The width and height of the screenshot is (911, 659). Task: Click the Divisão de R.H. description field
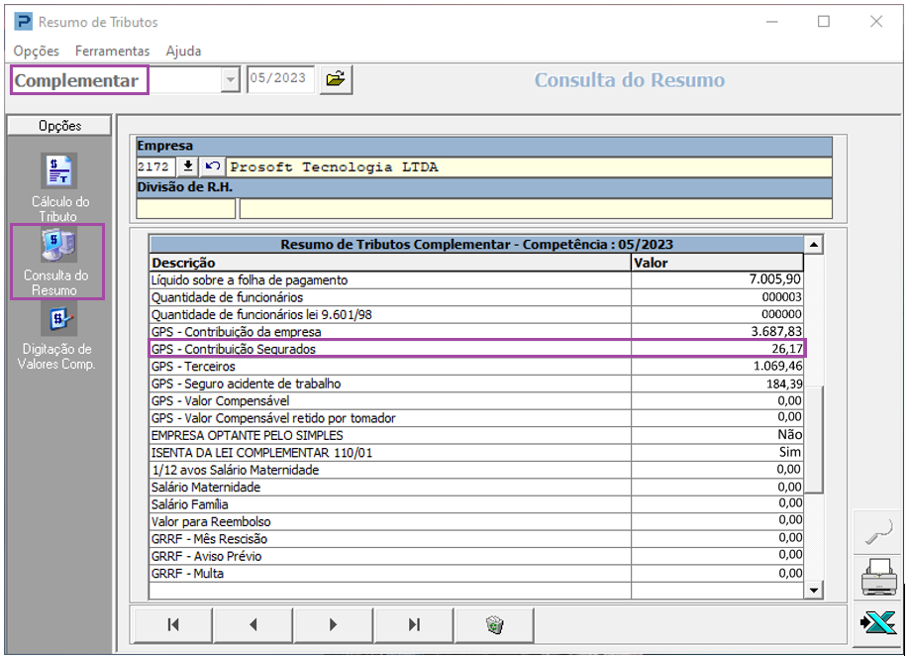click(x=536, y=208)
